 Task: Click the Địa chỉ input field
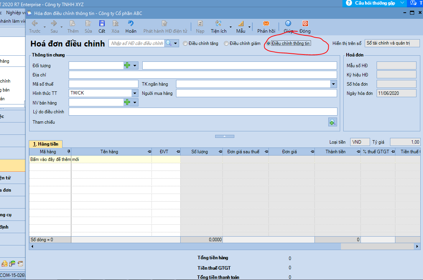point(203,75)
